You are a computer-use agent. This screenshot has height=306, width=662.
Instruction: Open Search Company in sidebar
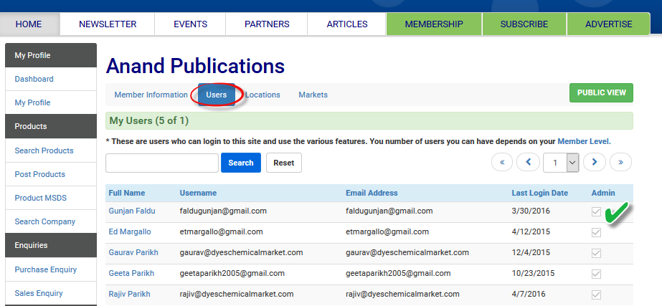(44, 221)
